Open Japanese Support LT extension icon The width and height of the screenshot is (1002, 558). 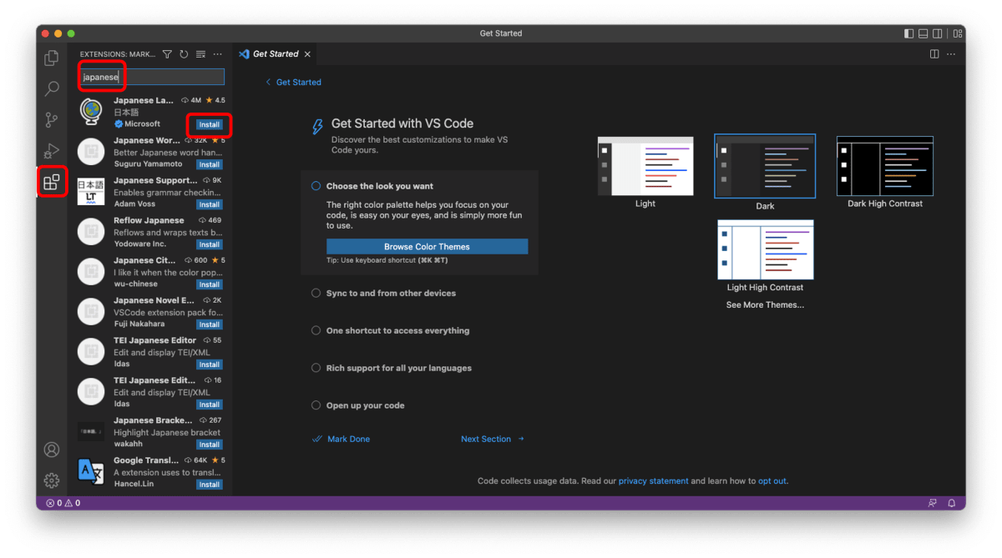91,192
